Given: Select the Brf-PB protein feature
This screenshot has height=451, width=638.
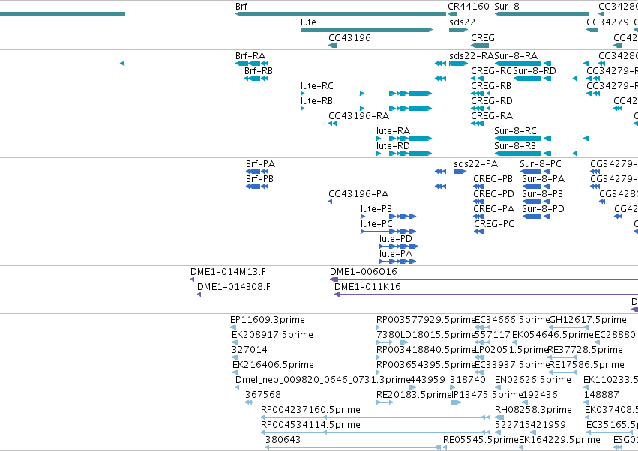Looking at the screenshot, I should 346,187.
